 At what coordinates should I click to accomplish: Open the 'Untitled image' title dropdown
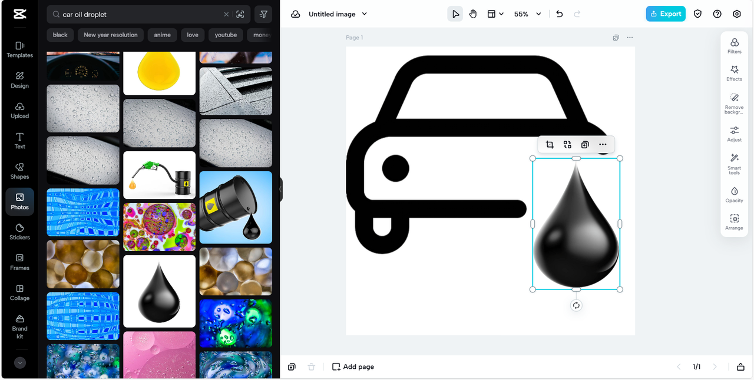(x=338, y=14)
